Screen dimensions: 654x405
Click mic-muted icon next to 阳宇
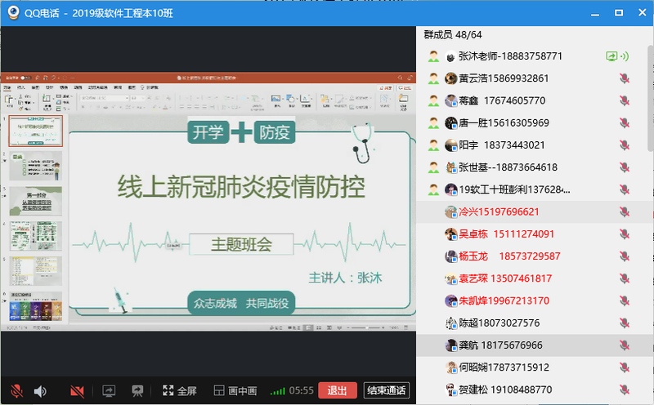[x=625, y=145]
